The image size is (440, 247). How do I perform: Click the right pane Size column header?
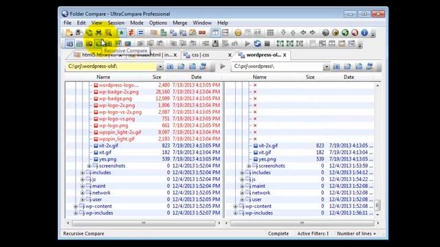pyautogui.click(x=310, y=77)
